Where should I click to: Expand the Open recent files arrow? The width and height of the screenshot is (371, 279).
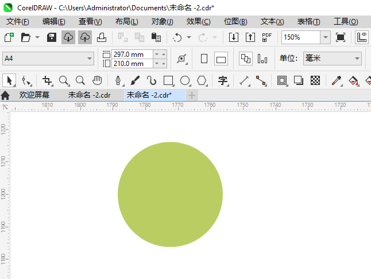[37, 37]
